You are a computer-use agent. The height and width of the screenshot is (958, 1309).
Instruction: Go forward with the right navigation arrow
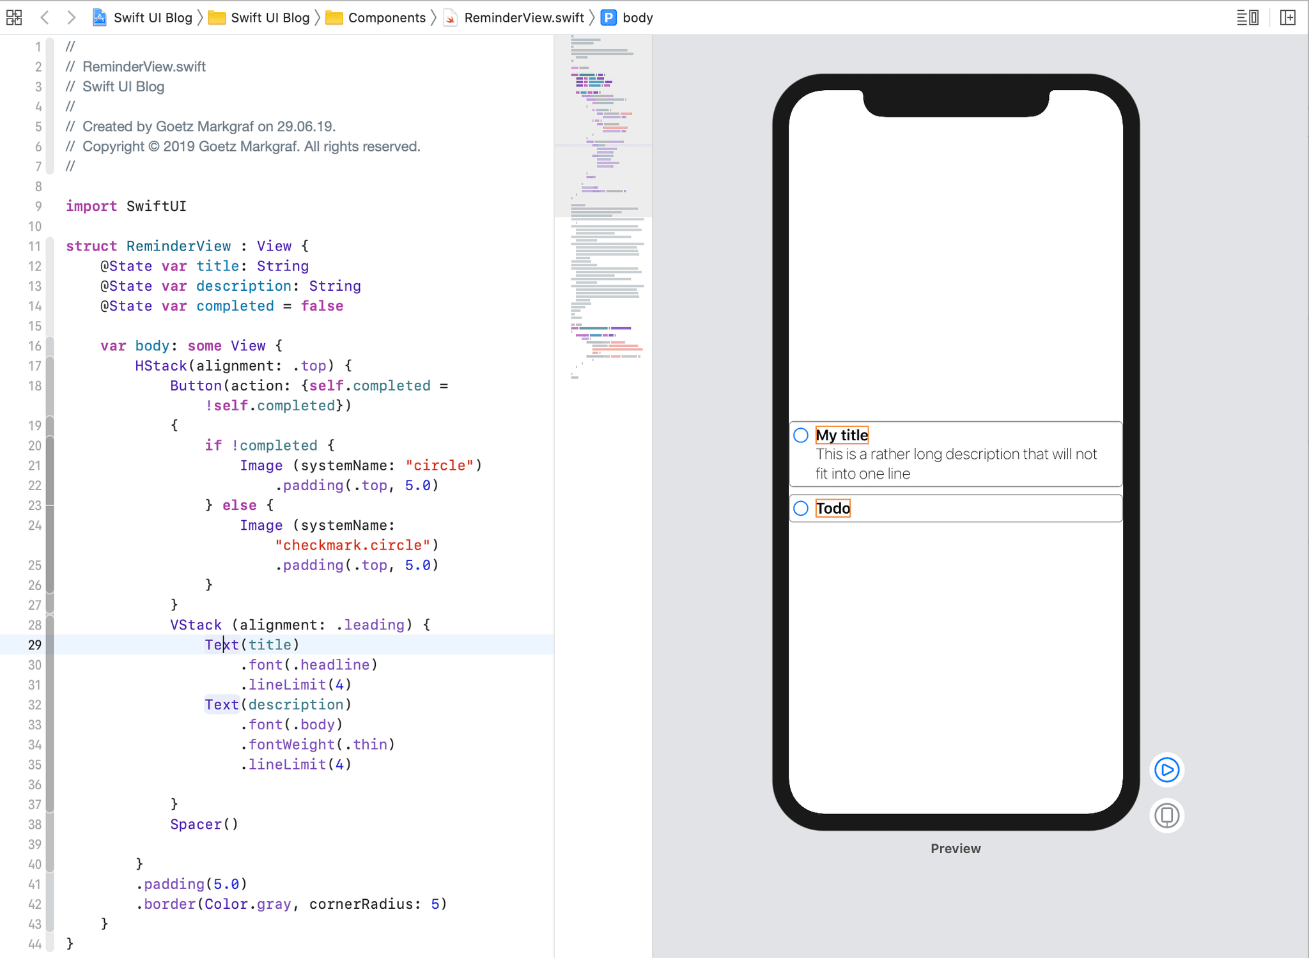pyautogui.click(x=71, y=17)
